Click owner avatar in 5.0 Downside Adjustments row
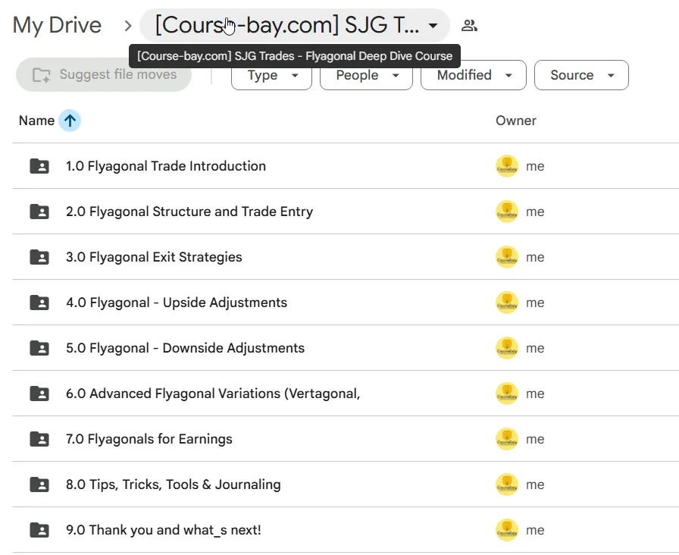 coord(507,348)
